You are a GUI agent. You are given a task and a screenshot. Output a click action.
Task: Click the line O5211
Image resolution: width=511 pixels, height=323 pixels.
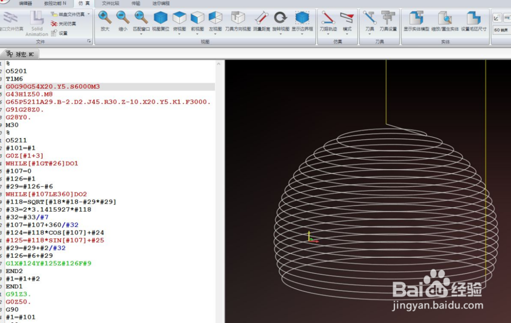(16, 140)
